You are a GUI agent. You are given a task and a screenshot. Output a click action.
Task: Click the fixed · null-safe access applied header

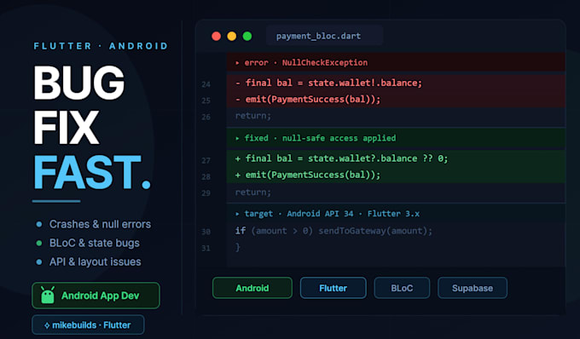coord(320,138)
